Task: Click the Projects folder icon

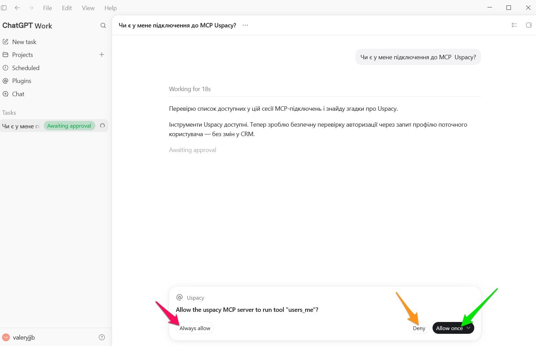Action: (5, 55)
